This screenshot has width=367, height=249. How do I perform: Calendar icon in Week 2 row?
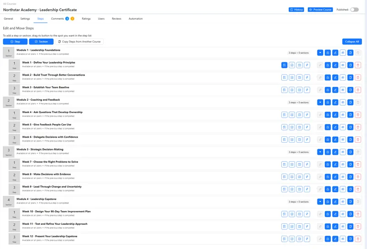click(x=300, y=77)
